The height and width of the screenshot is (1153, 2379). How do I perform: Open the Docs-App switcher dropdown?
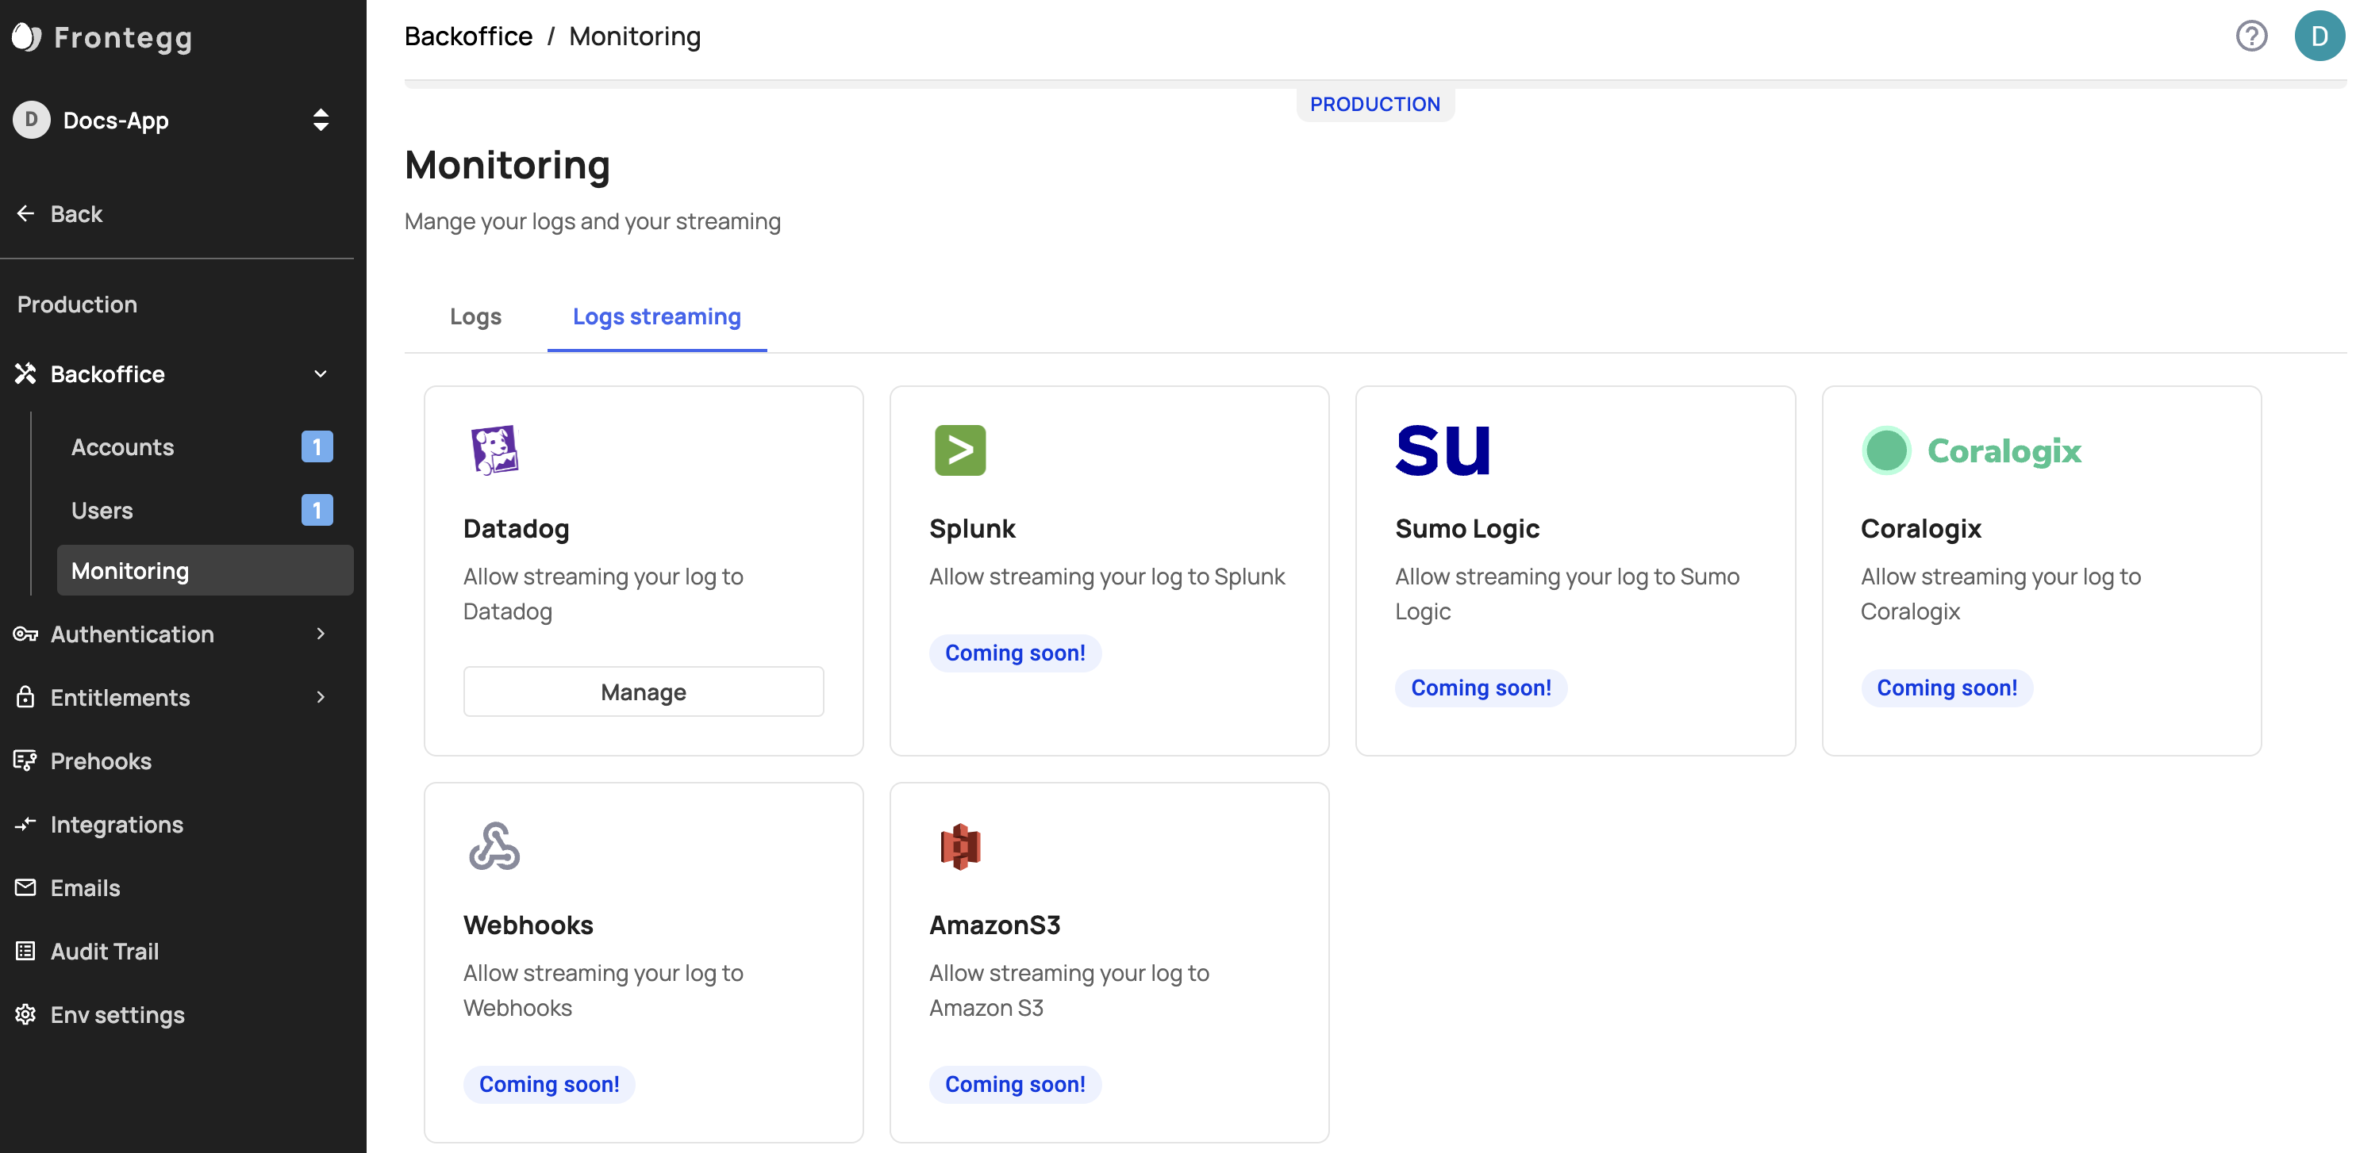pos(321,120)
